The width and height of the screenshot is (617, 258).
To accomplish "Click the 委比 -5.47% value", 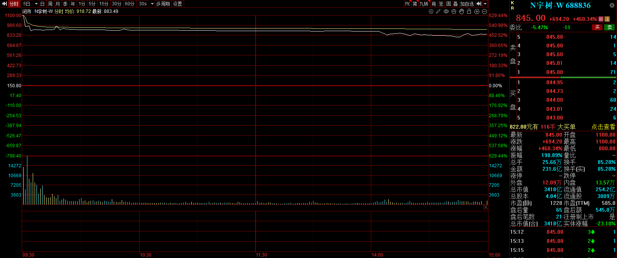I will point(539,27).
